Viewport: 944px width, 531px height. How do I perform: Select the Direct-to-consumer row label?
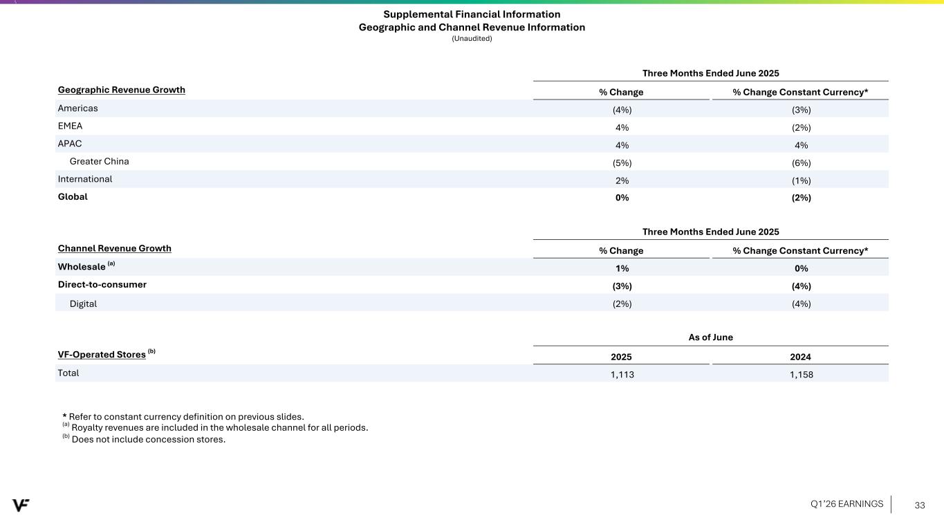[102, 284]
